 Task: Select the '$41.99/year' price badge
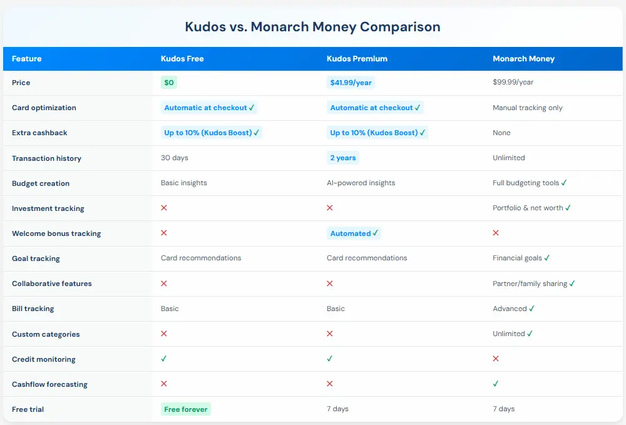[351, 83]
